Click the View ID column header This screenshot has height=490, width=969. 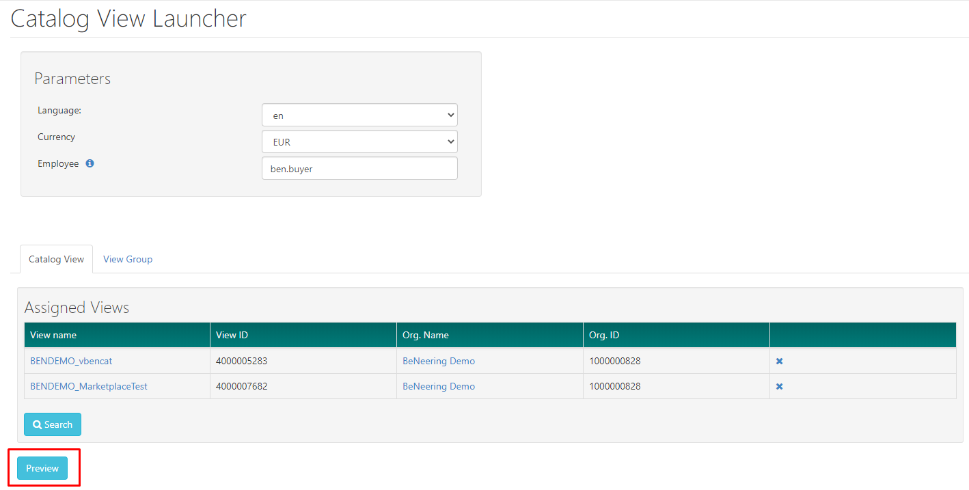coord(232,335)
